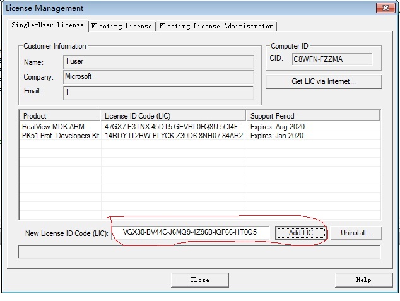This screenshot has width=400, height=301.
Task: Click the Expires: Aug 2020 cell
Action: point(278,127)
